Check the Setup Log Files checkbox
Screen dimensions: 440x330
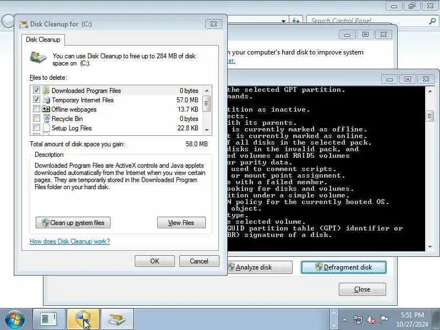click(x=36, y=128)
